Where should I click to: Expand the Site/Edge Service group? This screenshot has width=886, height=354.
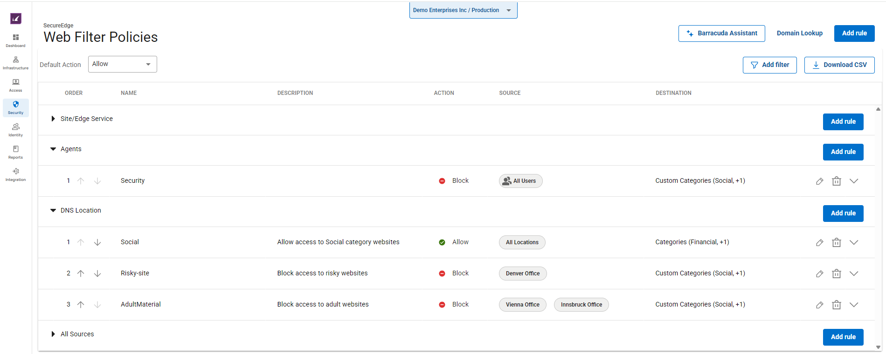pyautogui.click(x=53, y=119)
